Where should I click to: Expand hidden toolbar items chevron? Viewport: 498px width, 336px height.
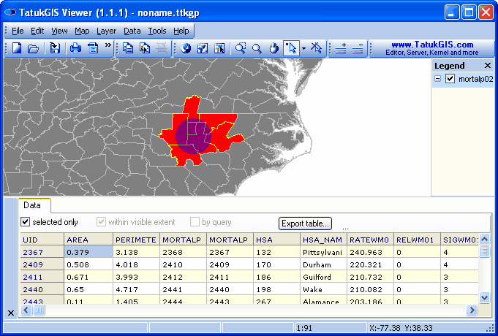(108, 45)
